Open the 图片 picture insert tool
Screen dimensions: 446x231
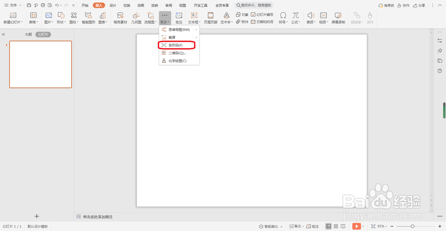[49, 18]
